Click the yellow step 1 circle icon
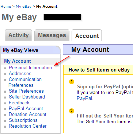 [x=72, y=82]
